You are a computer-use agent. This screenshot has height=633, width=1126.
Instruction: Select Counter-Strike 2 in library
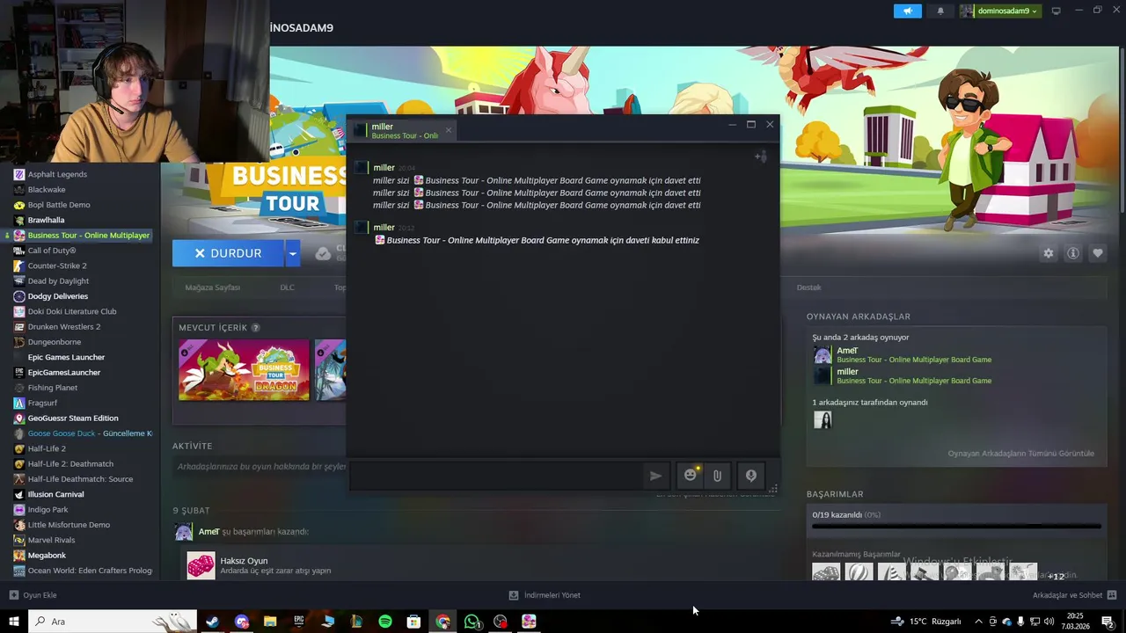click(57, 266)
